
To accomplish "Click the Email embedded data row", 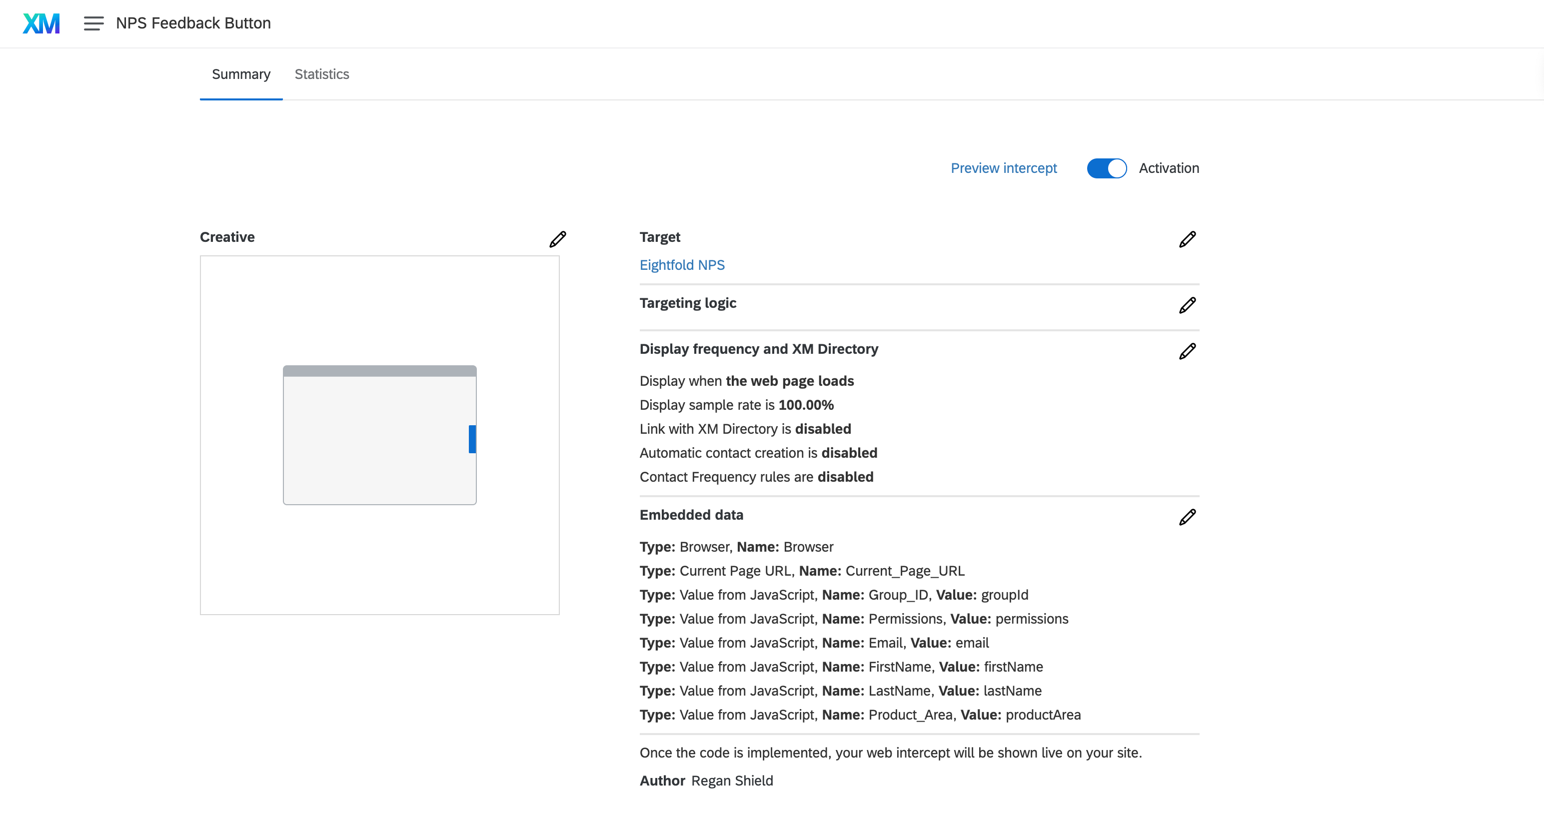I will pos(814,643).
